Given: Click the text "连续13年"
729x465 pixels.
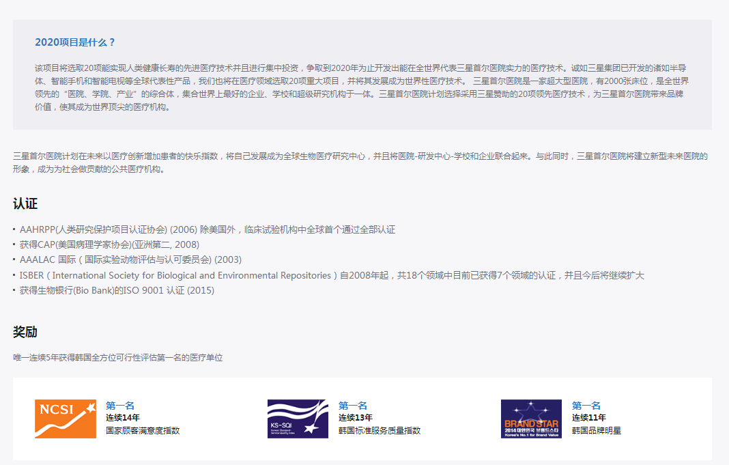Looking at the screenshot, I should [356, 418].
